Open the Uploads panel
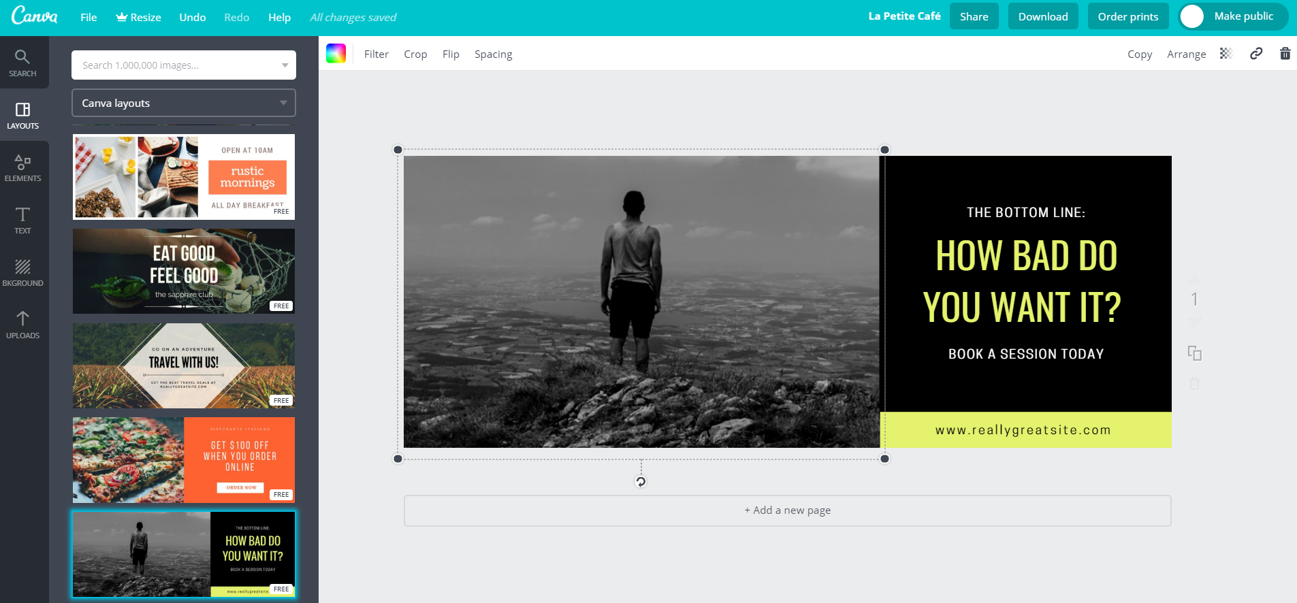 tap(22, 325)
